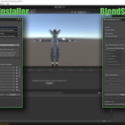Viewport: 125px width, 125px height.
Task: Clear the last visible armature mapping row with X
Action: coord(17,90)
